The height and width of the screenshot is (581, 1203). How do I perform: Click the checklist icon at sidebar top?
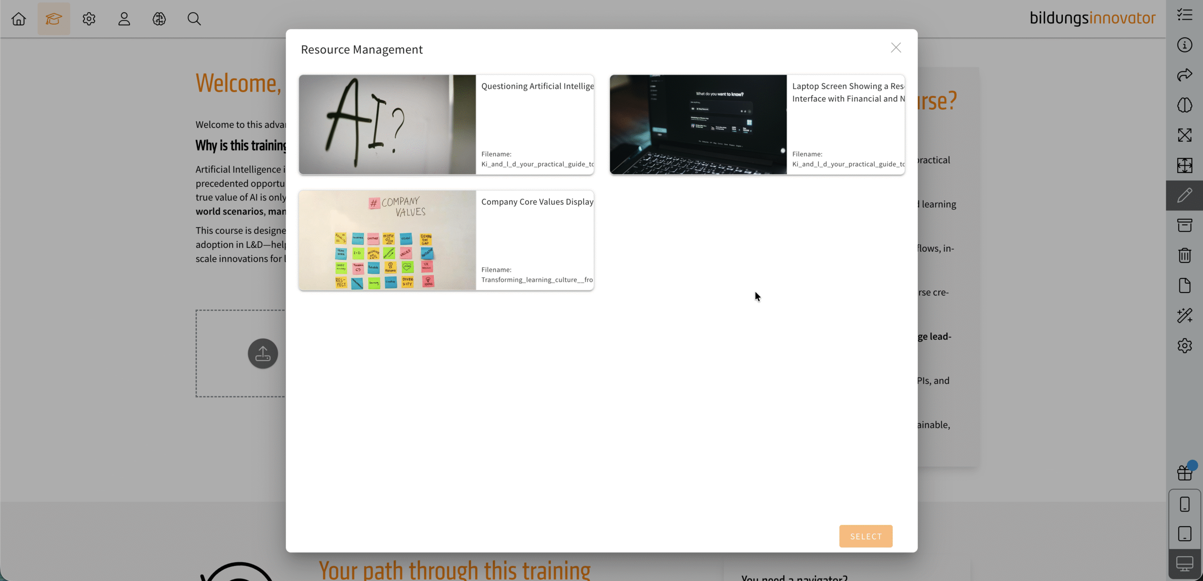pyautogui.click(x=1184, y=15)
